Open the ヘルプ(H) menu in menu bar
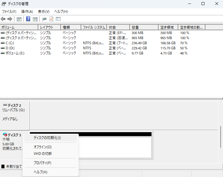Screen dimensions: 223x177 [x=61, y=12]
